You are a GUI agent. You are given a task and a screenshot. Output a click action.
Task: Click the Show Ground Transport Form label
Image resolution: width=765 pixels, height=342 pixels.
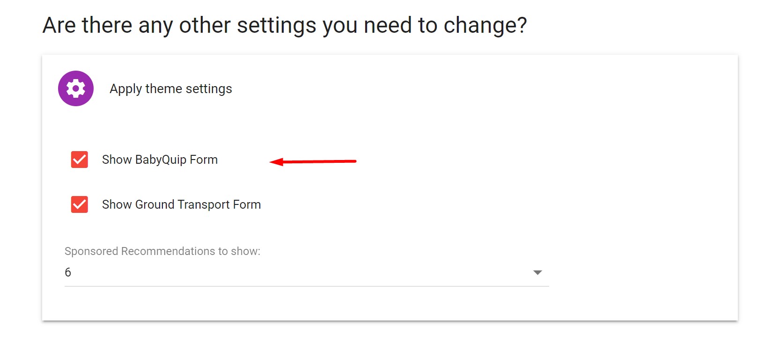[181, 204]
